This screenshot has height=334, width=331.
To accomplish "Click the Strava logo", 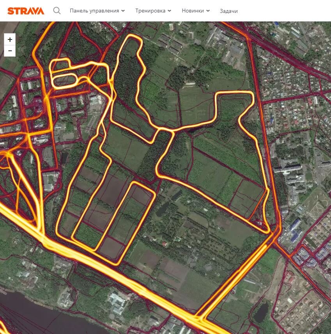I will (26, 11).
